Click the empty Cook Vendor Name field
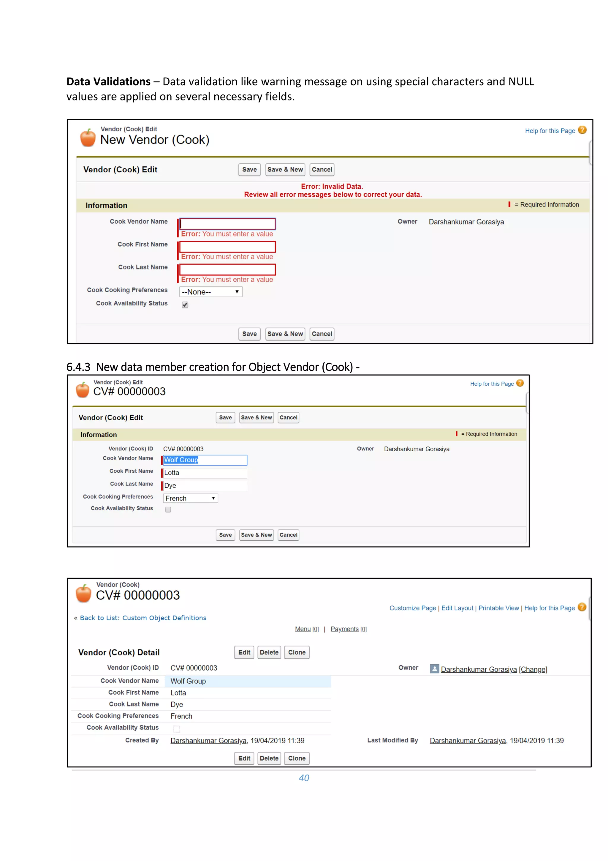Screen dimensions: 608x861 coord(227,224)
